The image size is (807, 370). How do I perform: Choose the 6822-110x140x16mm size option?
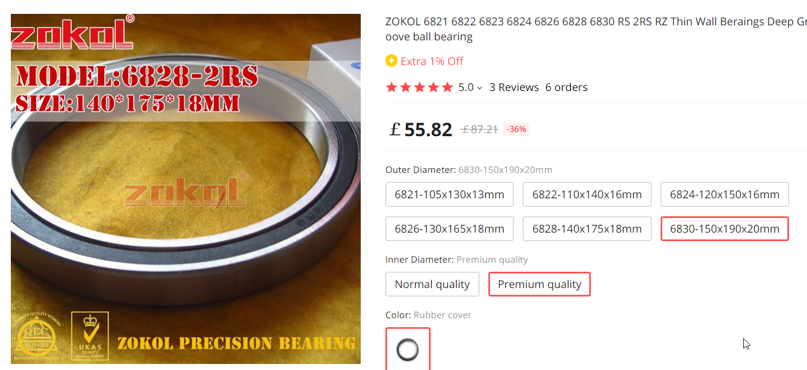pyautogui.click(x=587, y=195)
